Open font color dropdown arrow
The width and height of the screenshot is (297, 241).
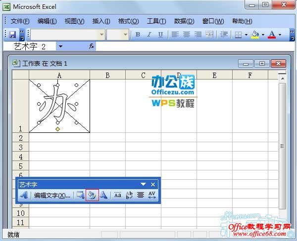(x=280, y=35)
